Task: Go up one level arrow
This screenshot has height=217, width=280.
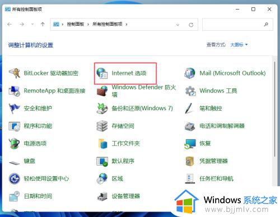Action: click(x=43, y=24)
